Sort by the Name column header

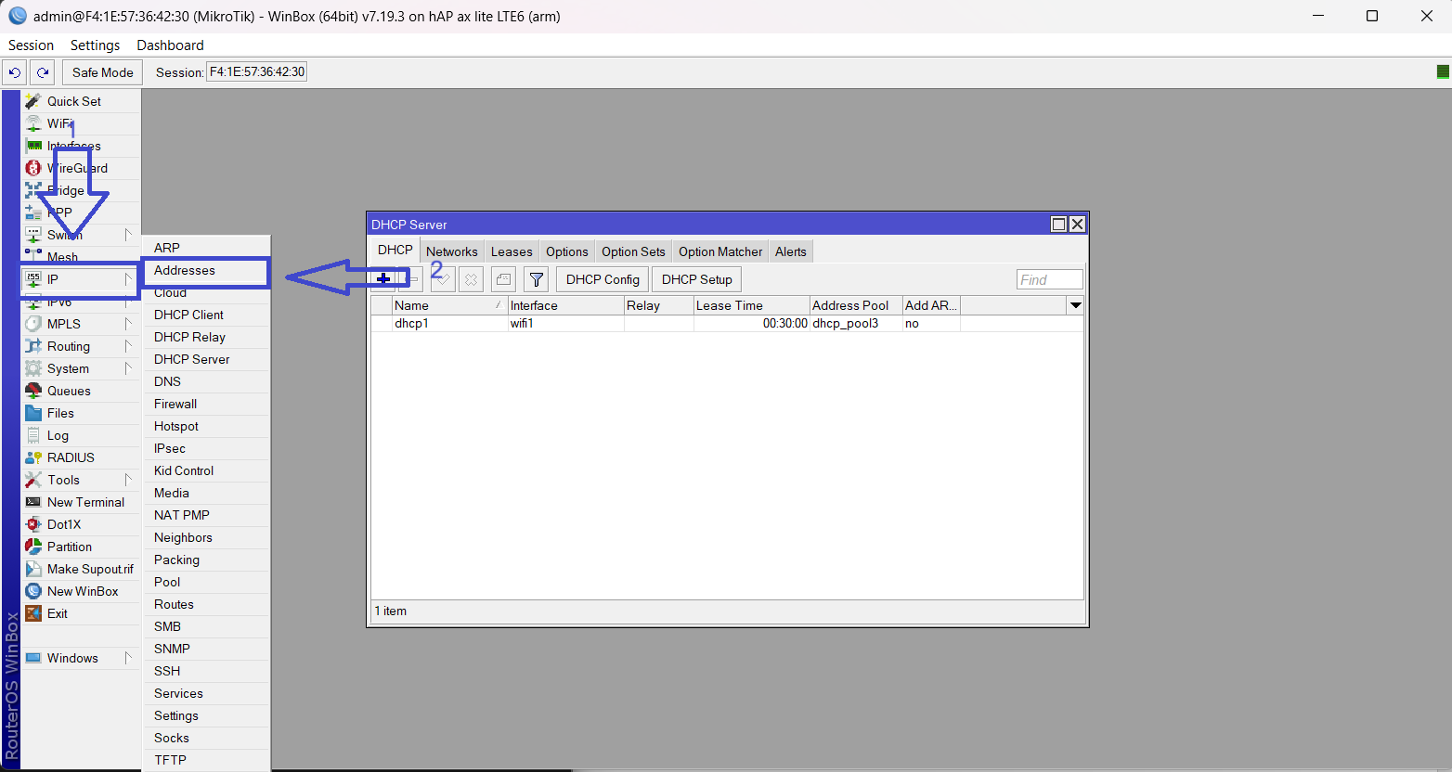[x=449, y=305]
